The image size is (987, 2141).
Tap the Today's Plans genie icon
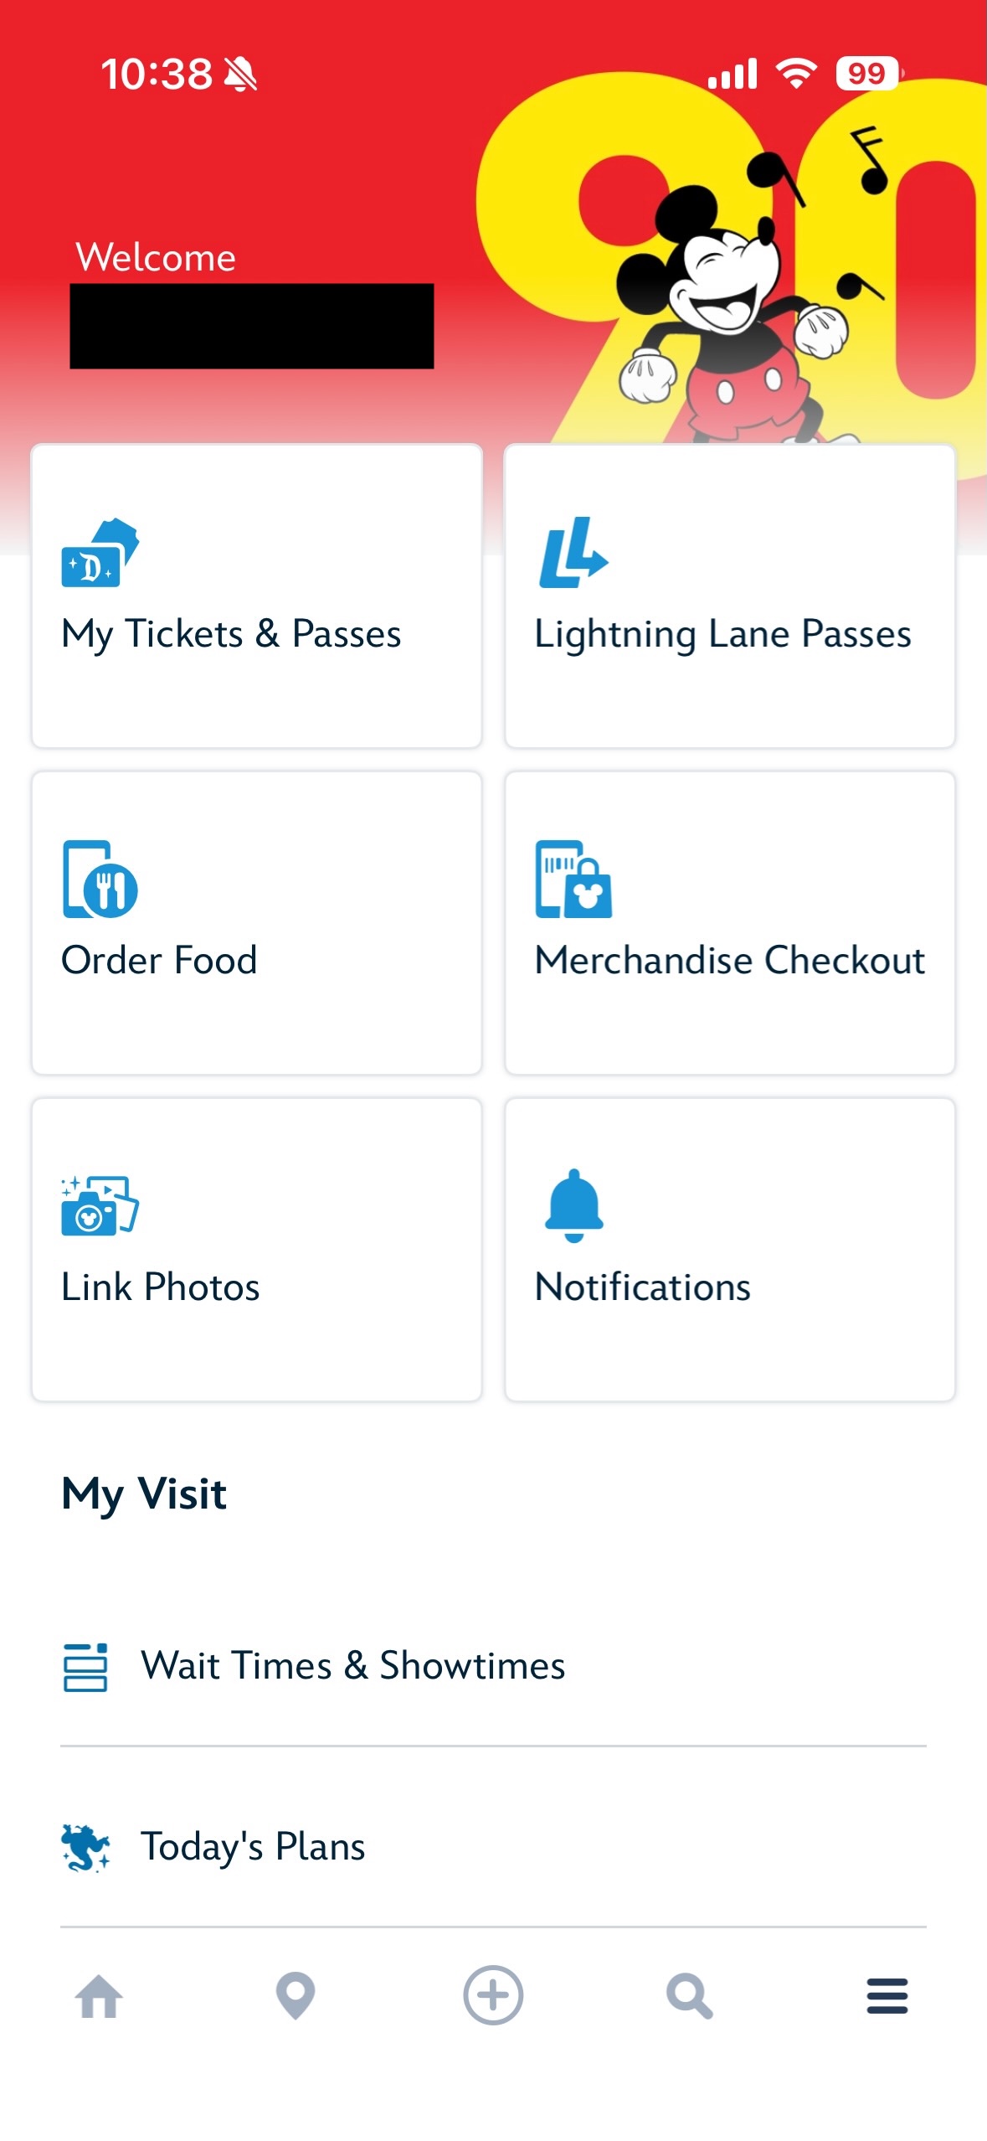click(85, 1847)
